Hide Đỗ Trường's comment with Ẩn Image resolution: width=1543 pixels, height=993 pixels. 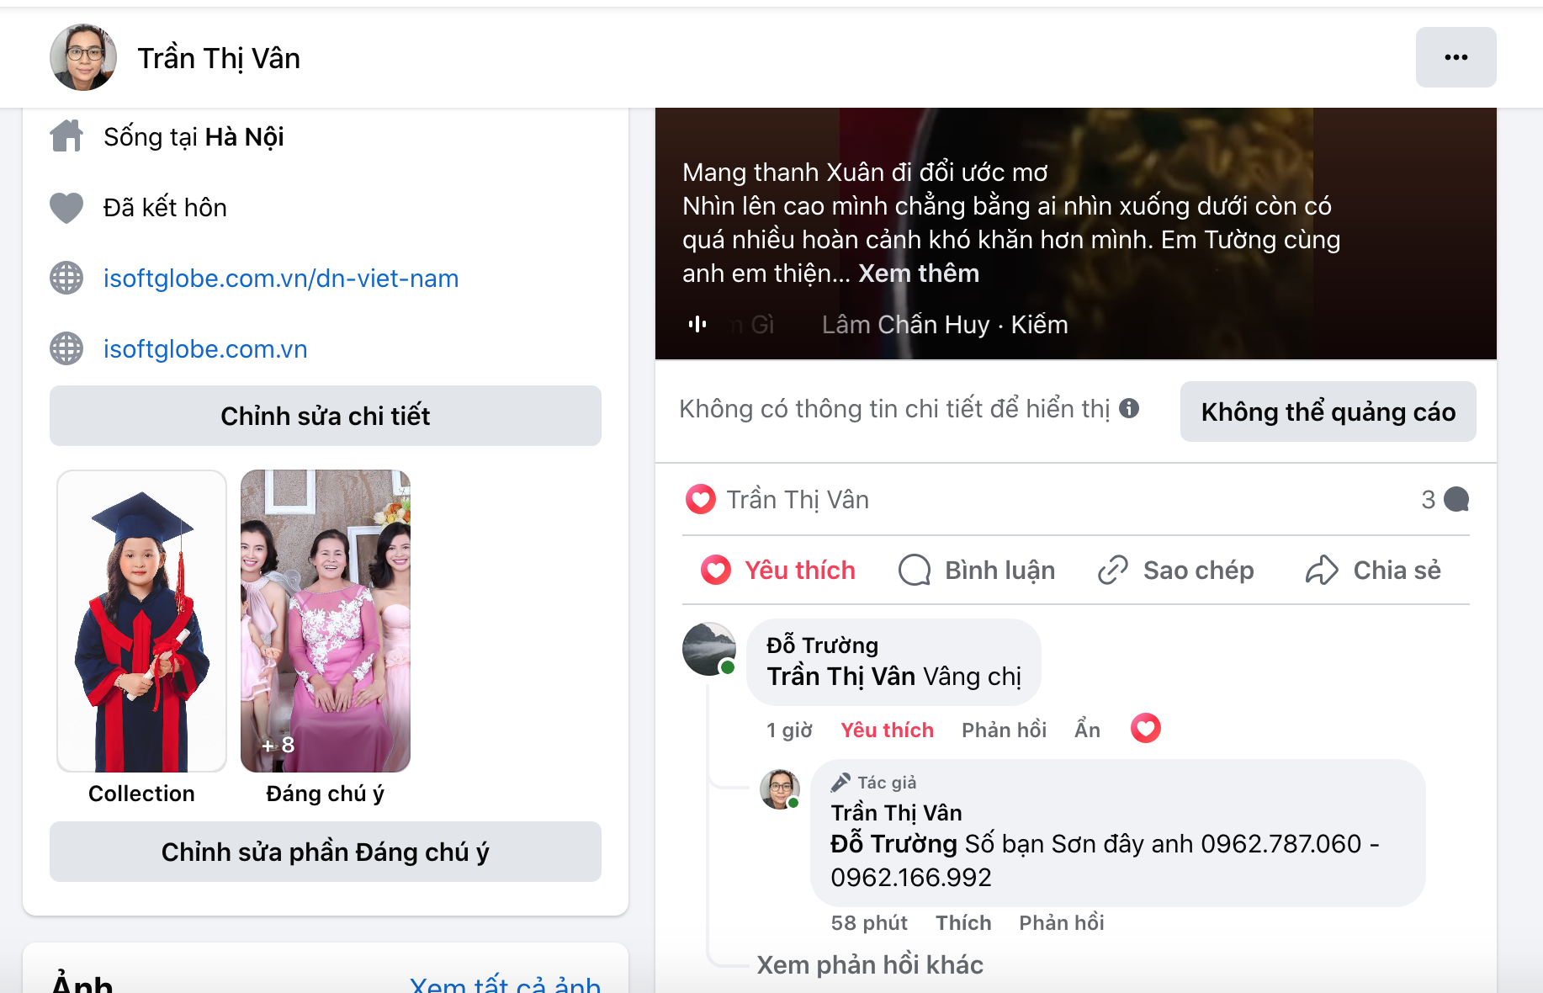(x=1087, y=730)
